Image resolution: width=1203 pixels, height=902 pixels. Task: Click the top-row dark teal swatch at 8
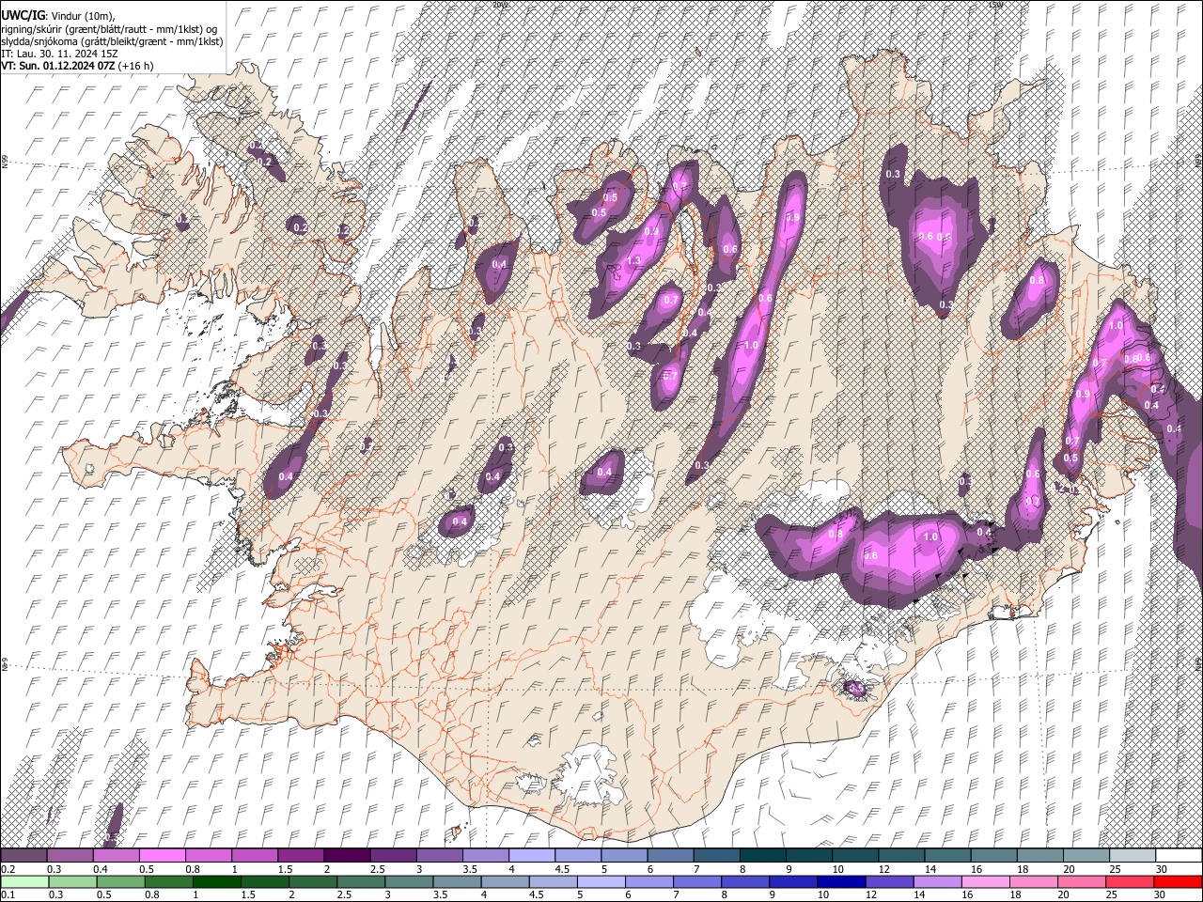pyautogui.click(x=762, y=856)
